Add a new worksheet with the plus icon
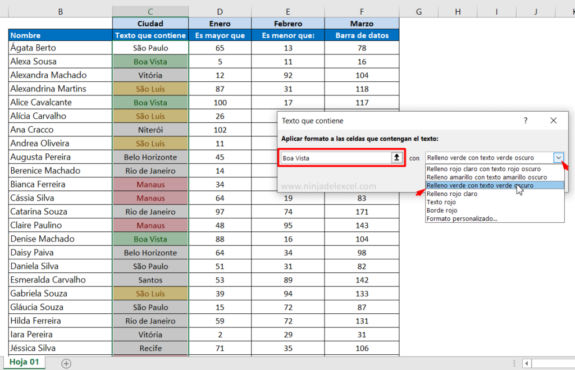The height and width of the screenshot is (370, 575). 66,363
